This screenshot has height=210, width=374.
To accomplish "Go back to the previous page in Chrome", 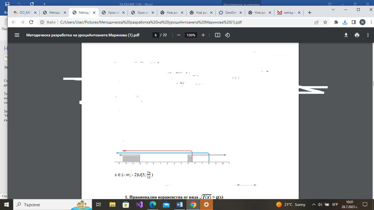I will coord(14,22).
